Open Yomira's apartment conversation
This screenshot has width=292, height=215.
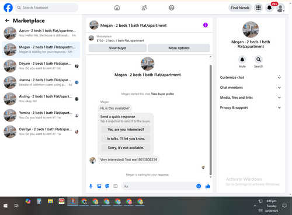(41, 115)
